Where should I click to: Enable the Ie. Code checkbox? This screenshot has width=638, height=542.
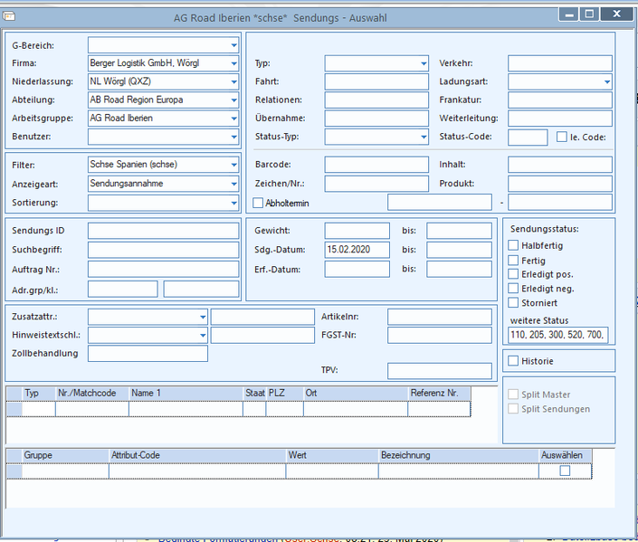click(x=561, y=137)
